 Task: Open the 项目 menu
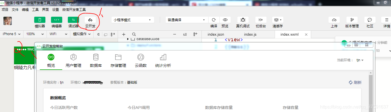(x=5, y=9)
